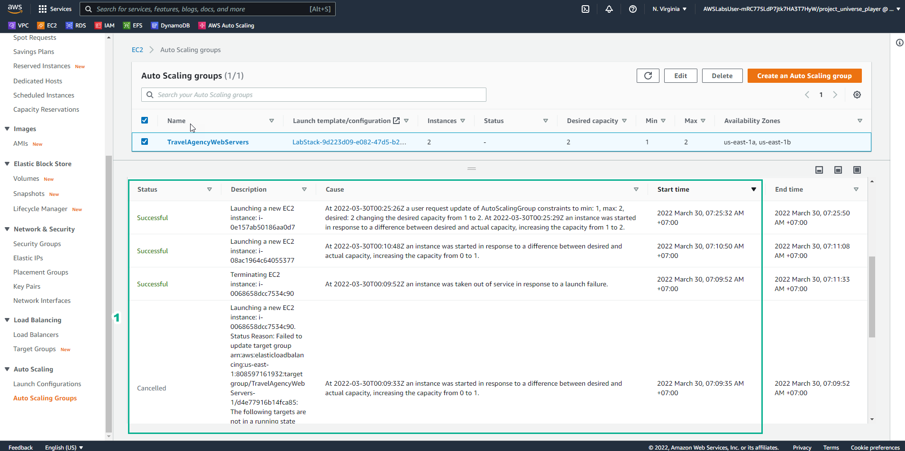Open the Services grid menu
Image resolution: width=905 pixels, height=451 pixels.
[x=55, y=9]
